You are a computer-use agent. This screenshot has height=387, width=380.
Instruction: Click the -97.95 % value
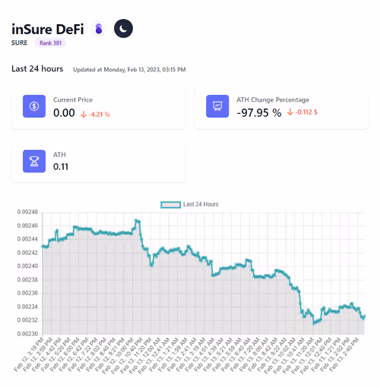[259, 113]
